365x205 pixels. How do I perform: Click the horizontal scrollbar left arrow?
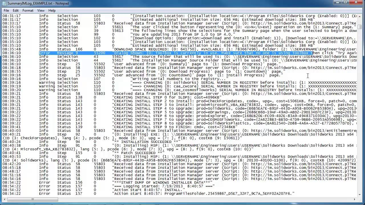tap(5, 199)
